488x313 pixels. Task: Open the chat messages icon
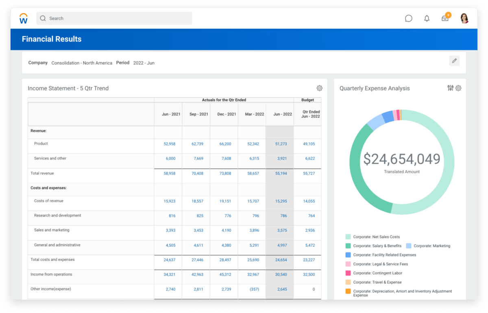[x=408, y=18]
